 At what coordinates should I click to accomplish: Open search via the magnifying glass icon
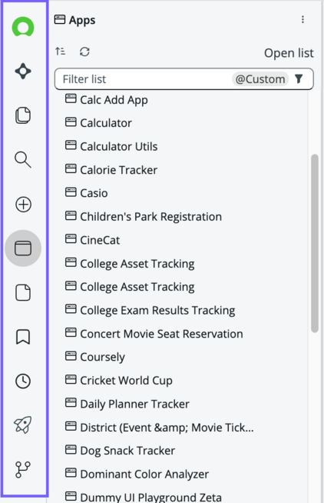(23, 160)
